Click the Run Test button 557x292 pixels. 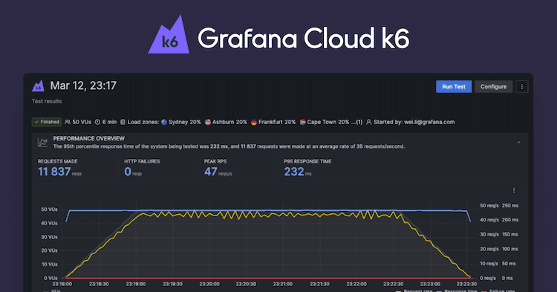[x=454, y=87]
